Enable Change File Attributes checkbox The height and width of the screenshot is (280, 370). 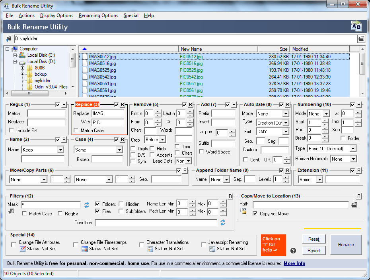point(14,245)
